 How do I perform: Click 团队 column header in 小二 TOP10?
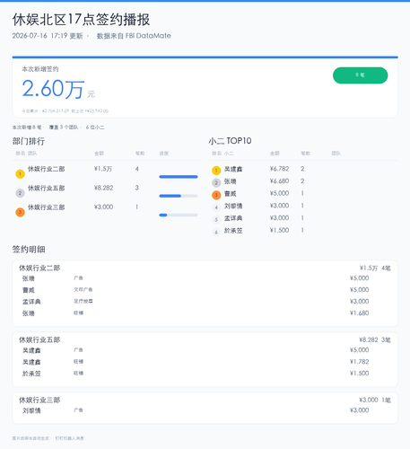pos(336,154)
